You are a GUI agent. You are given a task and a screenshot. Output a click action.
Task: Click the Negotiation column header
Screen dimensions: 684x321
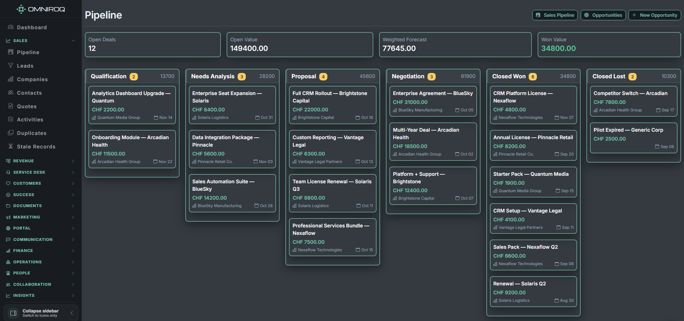[x=433, y=76]
